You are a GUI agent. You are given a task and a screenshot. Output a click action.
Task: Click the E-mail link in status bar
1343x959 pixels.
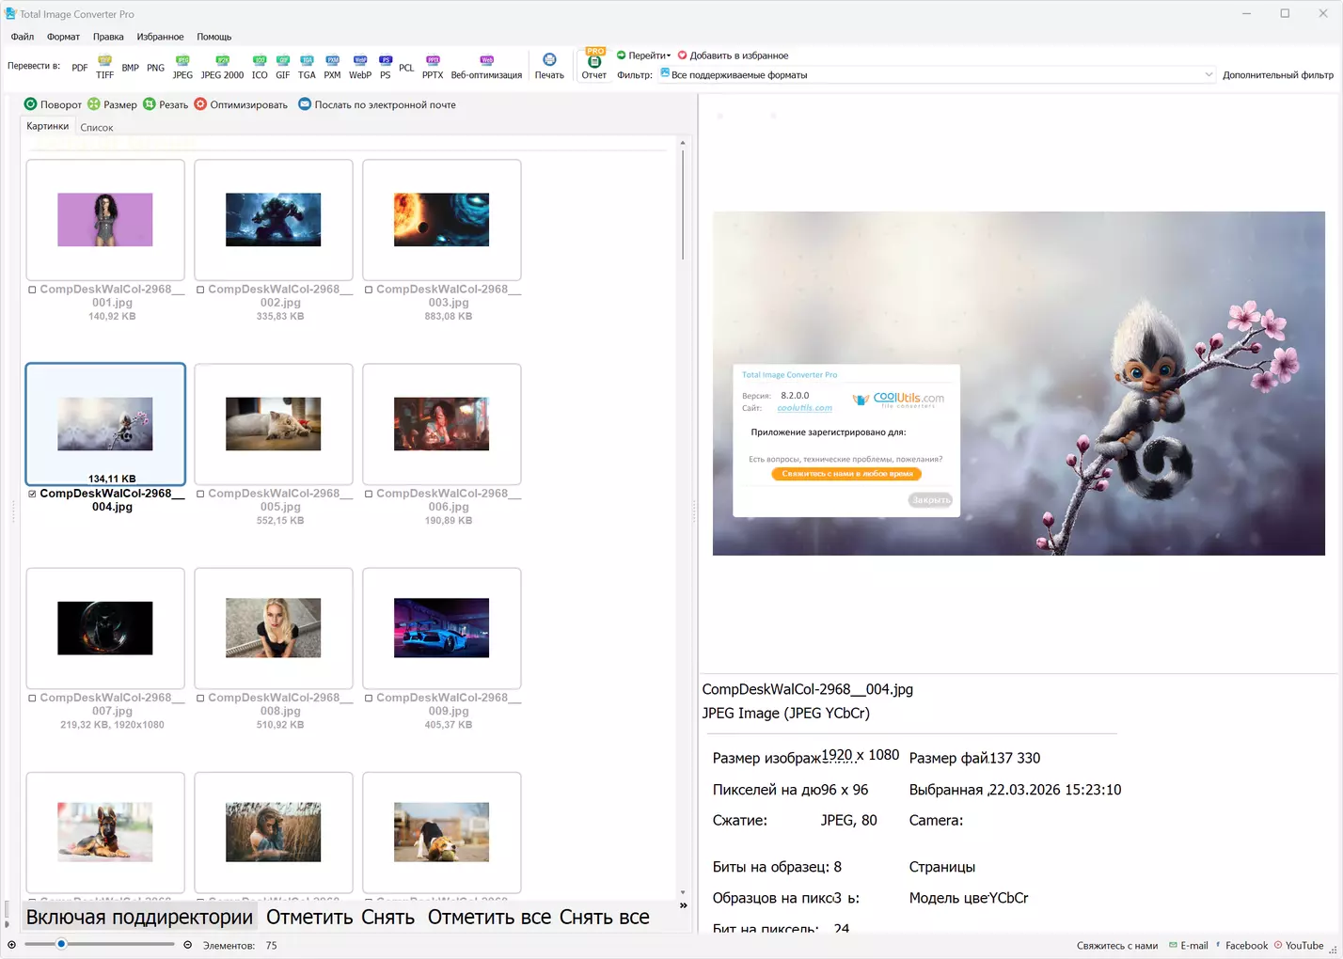(x=1189, y=946)
